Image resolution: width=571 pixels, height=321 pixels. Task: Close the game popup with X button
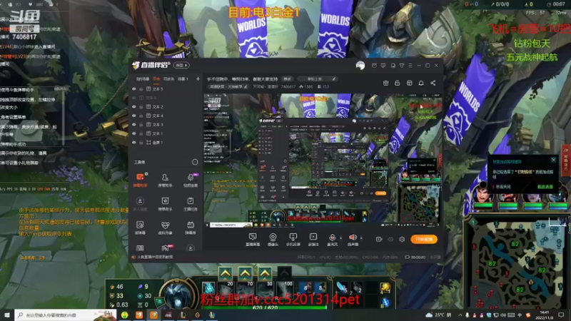click(x=553, y=160)
